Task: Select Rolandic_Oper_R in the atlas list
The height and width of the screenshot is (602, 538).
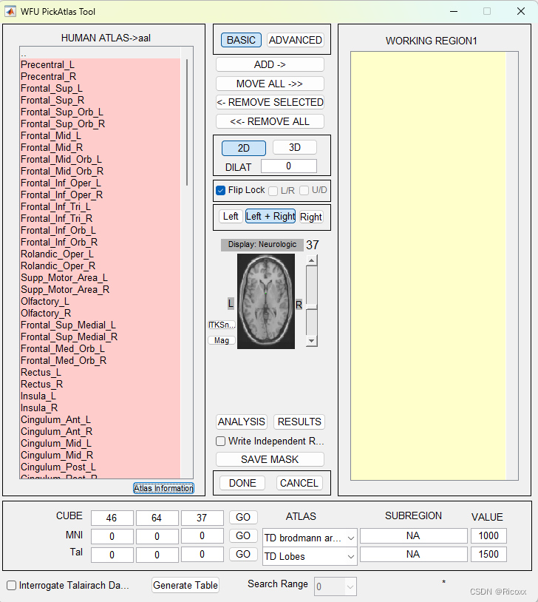Action: [101, 266]
